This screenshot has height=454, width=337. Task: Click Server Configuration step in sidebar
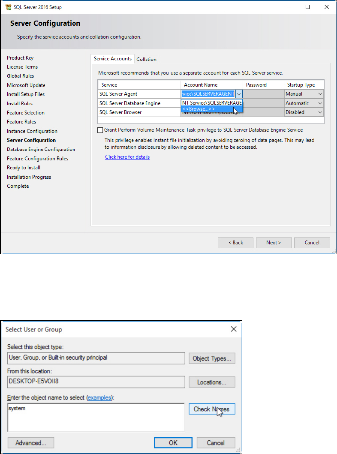[x=31, y=140]
